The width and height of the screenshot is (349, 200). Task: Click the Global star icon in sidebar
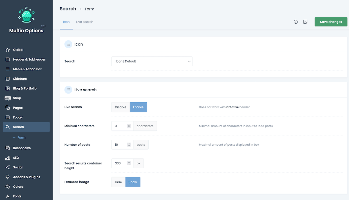(8, 50)
